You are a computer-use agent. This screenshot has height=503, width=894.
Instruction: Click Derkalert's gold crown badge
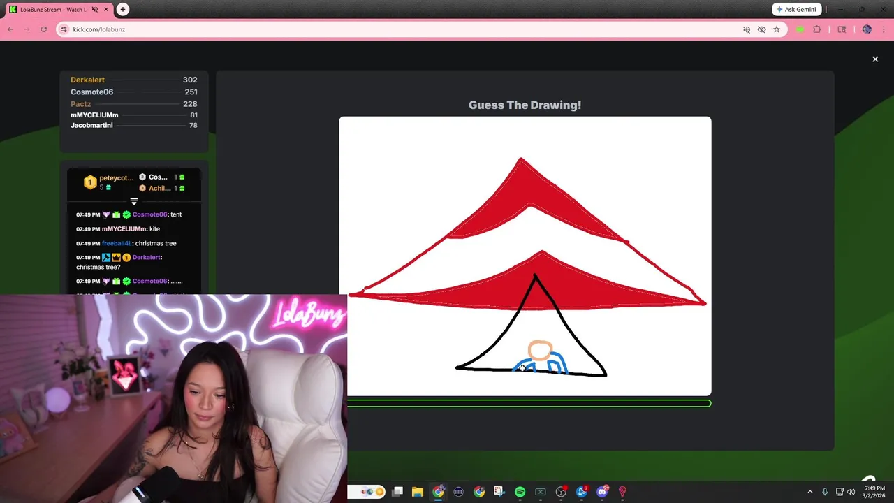coord(116,257)
